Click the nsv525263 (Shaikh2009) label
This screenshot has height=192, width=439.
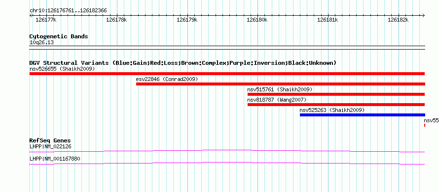(x=332, y=110)
